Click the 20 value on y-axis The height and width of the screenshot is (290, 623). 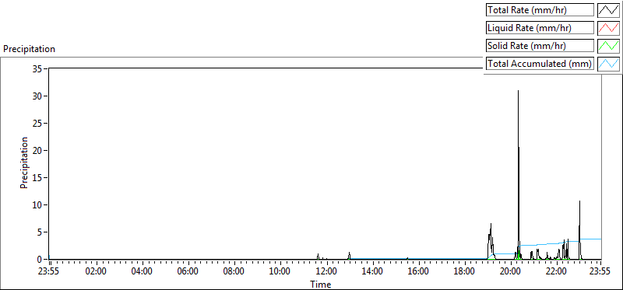pyautogui.click(x=37, y=150)
